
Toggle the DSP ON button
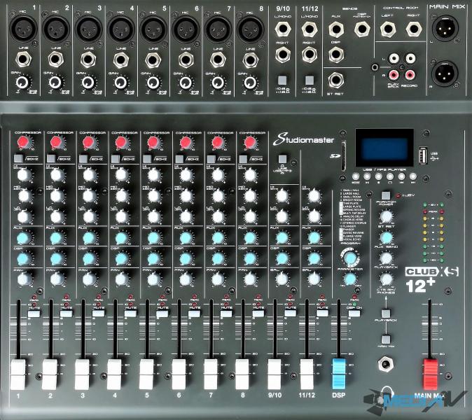[x=354, y=314]
